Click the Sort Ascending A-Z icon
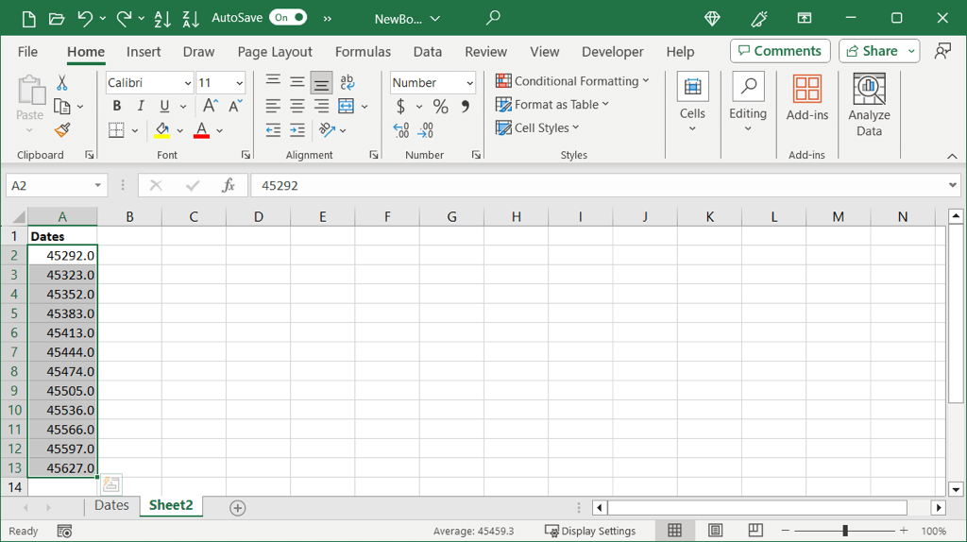The width and height of the screenshot is (967, 542). (x=161, y=18)
